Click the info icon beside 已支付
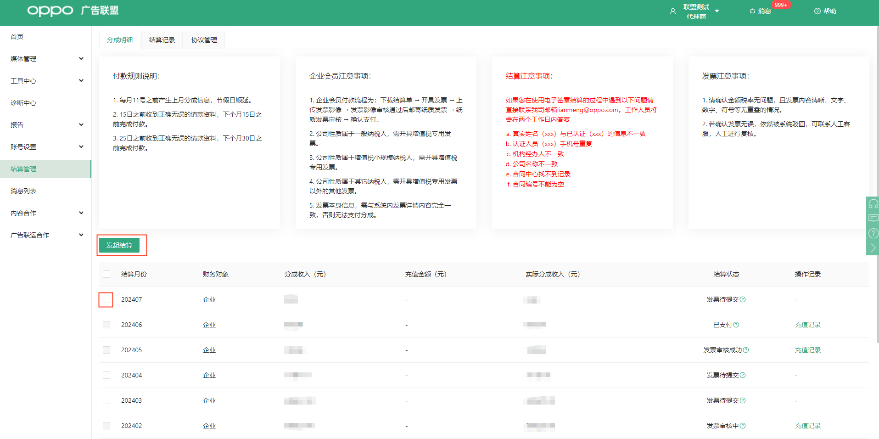 coord(736,325)
